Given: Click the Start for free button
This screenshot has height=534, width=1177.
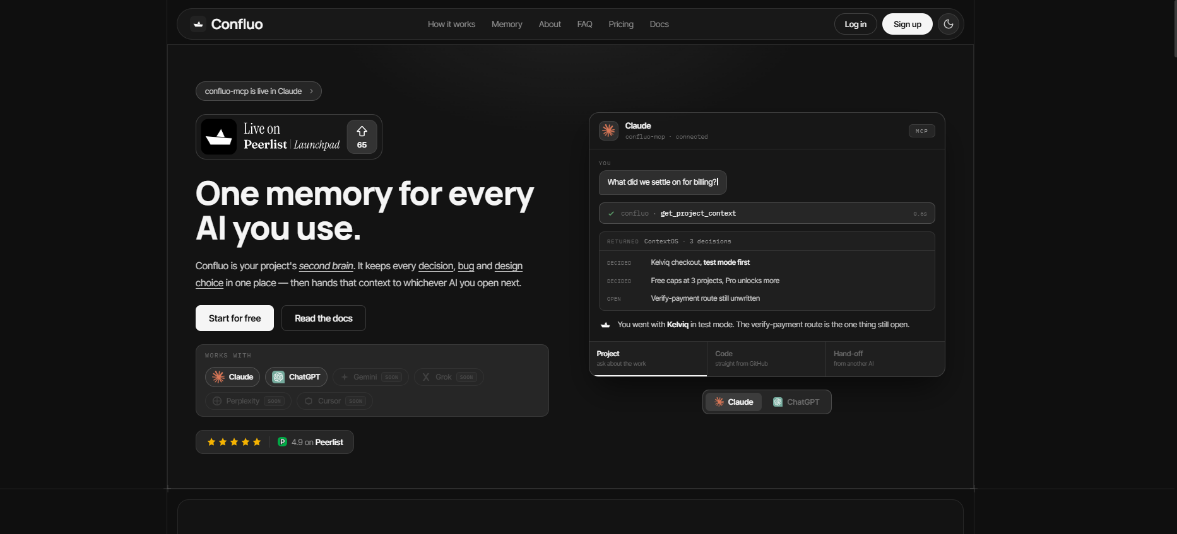Looking at the screenshot, I should (235, 318).
